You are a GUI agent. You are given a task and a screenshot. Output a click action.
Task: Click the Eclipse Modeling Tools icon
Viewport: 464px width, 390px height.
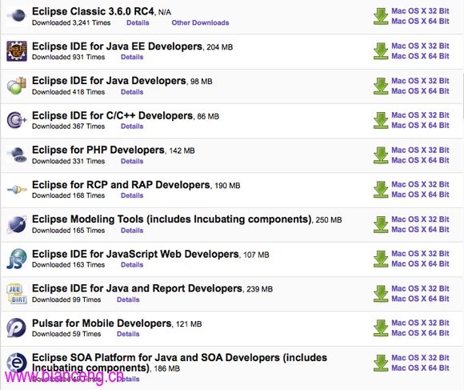pos(17,224)
